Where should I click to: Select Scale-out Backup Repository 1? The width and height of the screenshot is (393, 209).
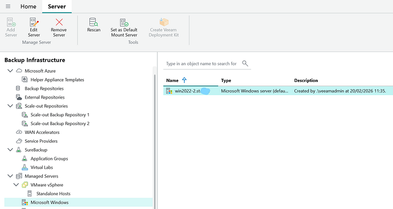pyautogui.click(x=59, y=115)
